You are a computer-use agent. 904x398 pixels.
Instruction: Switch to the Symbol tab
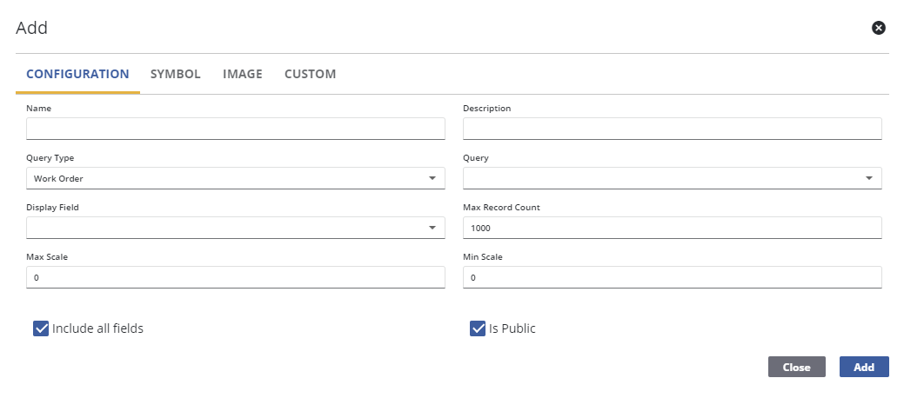coord(175,74)
